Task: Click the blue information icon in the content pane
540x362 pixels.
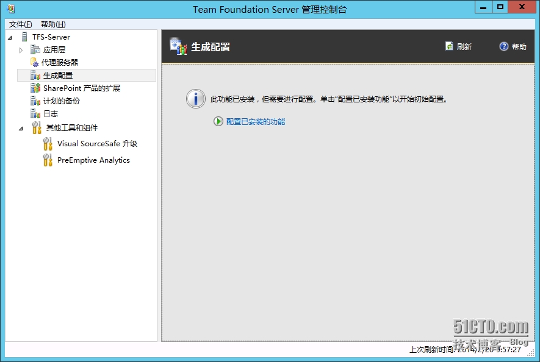Action: pyautogui.click(x=196, y=99)
